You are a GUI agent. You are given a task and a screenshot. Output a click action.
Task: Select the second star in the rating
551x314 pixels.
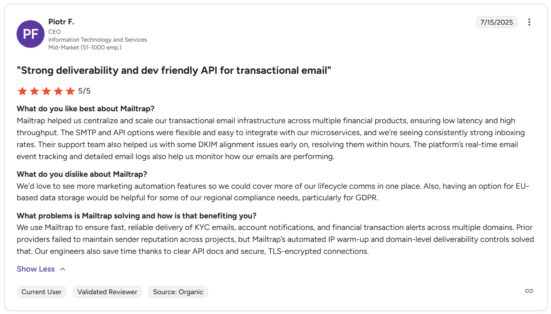pyautogui.click(x=34, y=91)
